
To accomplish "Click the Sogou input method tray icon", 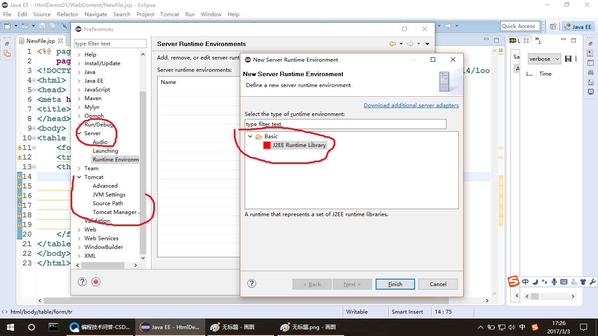I will tap(535, 327).
